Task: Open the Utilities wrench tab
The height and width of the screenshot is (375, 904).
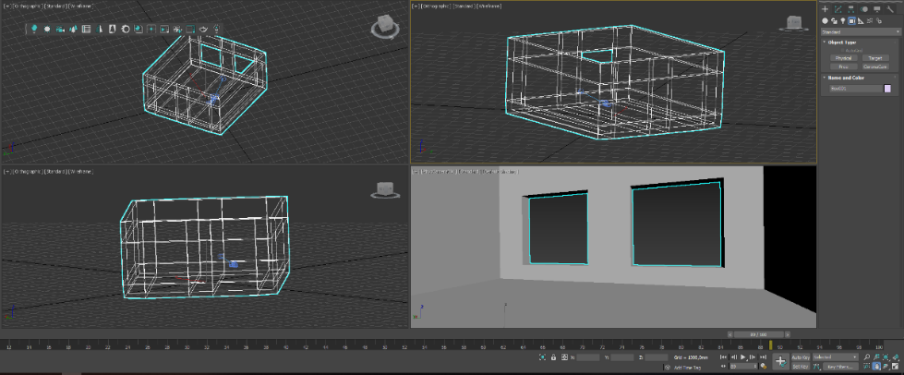Action: (890, 9)
